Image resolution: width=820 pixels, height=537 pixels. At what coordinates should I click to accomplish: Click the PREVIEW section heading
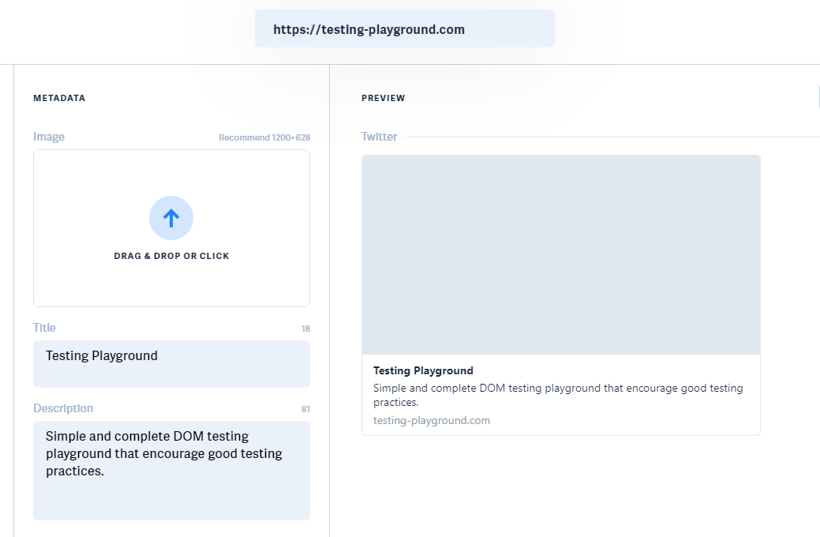tap(384, 98)
